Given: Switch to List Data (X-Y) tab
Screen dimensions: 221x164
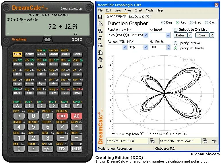Looking at the screenshot, I should coord(139,17).
